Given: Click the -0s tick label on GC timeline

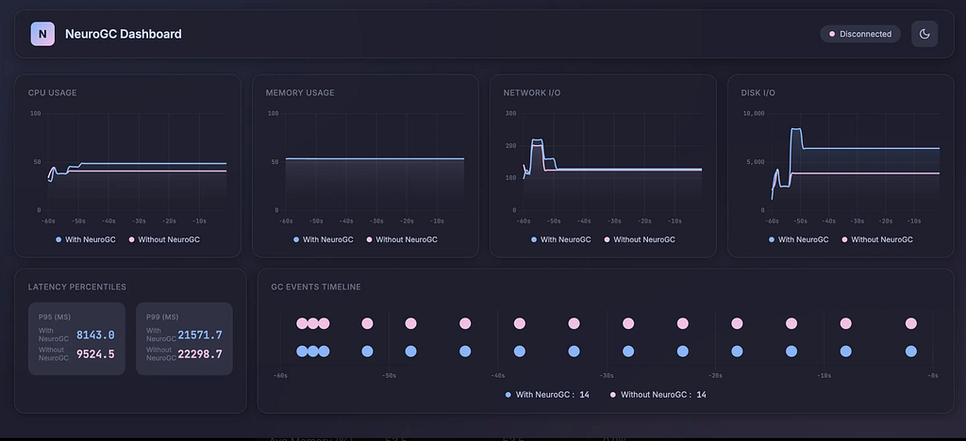Looking at the screenshot, I should 933,375.
